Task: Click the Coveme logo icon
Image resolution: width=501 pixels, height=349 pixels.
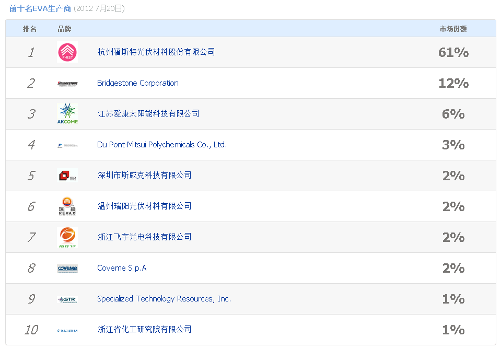Action: click(67, 269)
